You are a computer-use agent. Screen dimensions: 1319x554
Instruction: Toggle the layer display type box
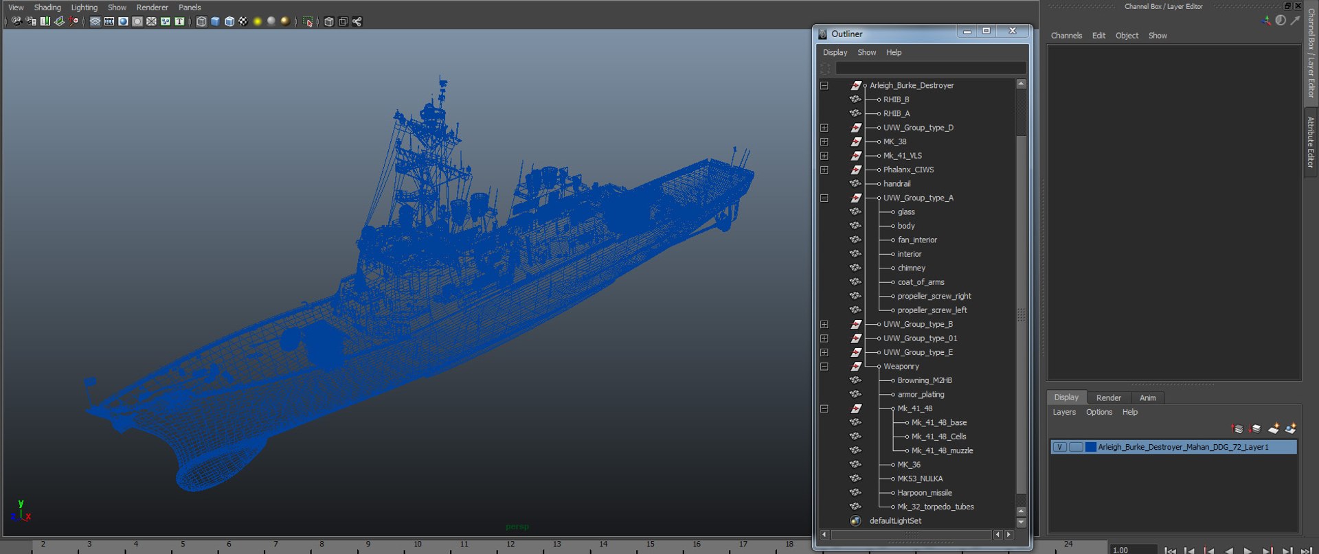[1076, 447]
